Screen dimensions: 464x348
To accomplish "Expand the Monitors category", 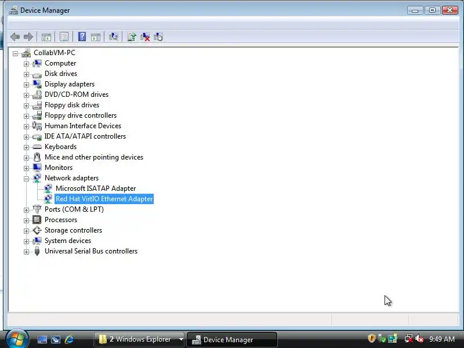I will click(x=26, y=168).
